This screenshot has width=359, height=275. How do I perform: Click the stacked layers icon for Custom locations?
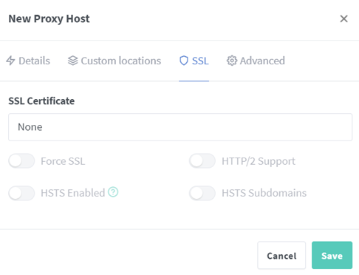(73, 61)
